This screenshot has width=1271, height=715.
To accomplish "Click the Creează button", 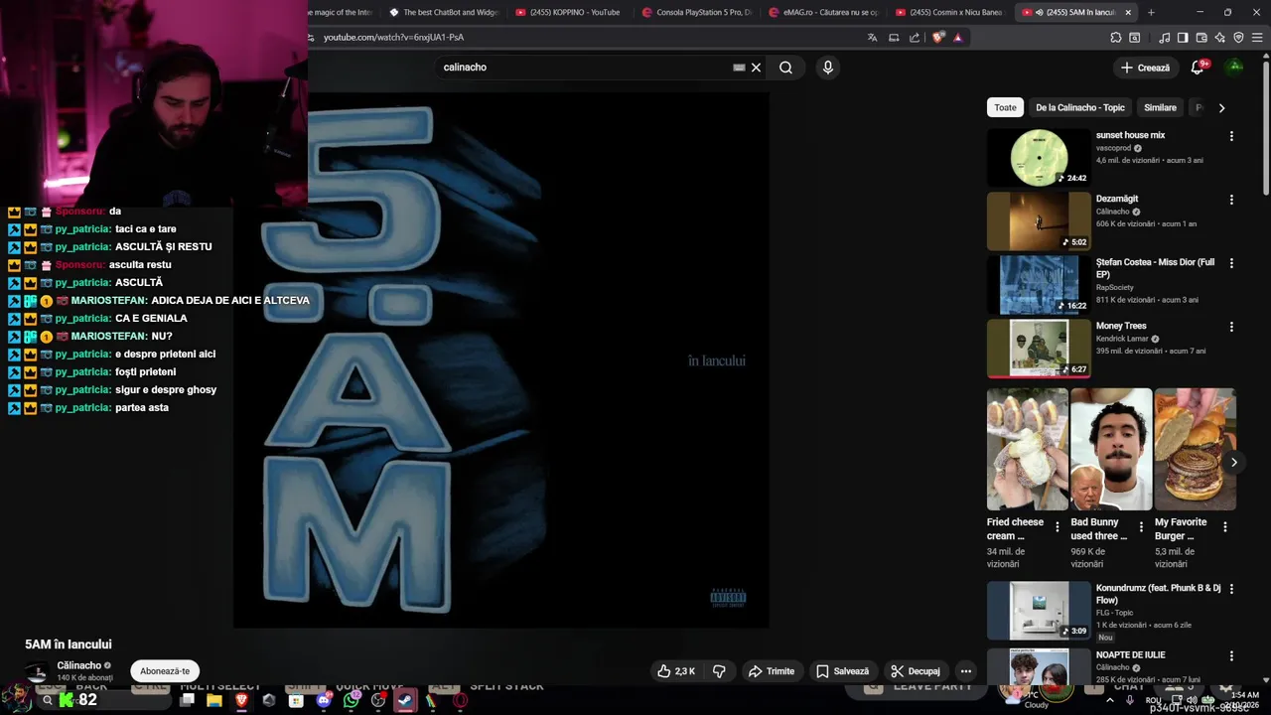I will click(x=1145, y=68).
